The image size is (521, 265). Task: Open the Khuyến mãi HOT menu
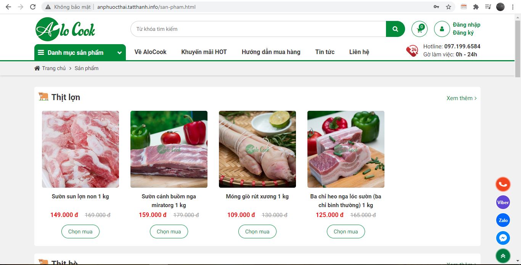[x=204, y=52]
